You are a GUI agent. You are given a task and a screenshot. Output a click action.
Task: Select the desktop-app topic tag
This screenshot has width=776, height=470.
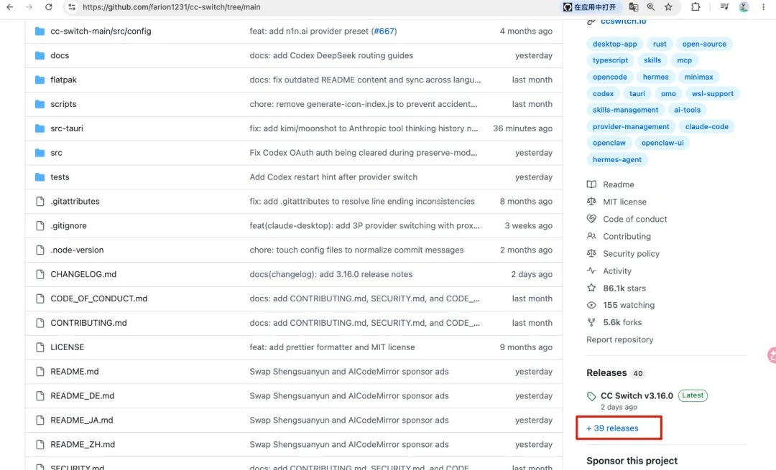614,44
